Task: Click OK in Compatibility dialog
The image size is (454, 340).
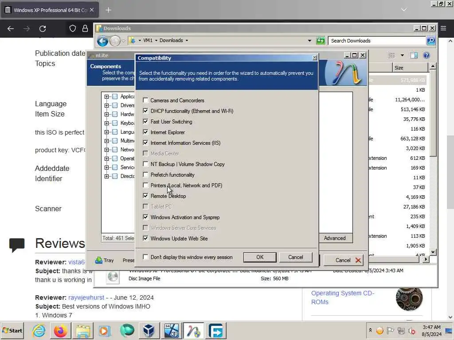Action: point(260,257)
